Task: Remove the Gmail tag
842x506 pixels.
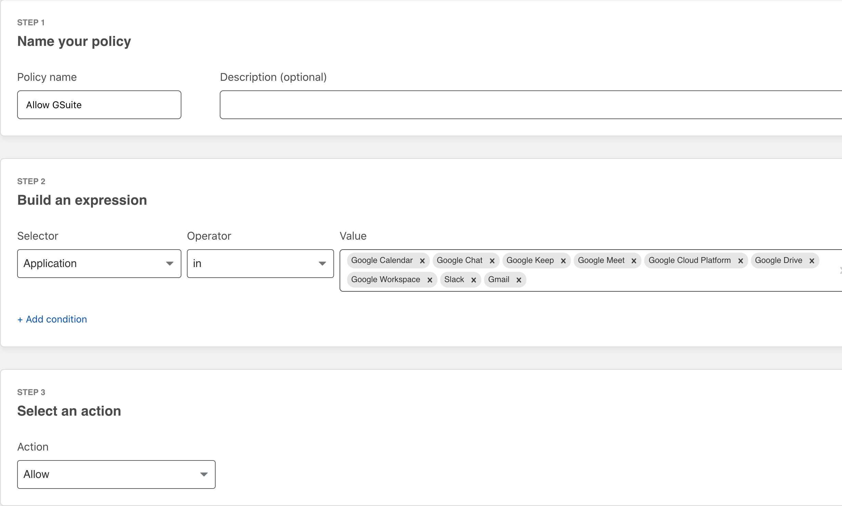Action: [x=519, y=280]
